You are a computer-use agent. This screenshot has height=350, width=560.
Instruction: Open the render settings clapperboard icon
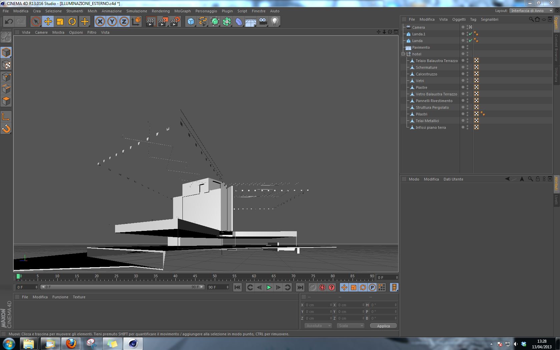pos(175,22)
